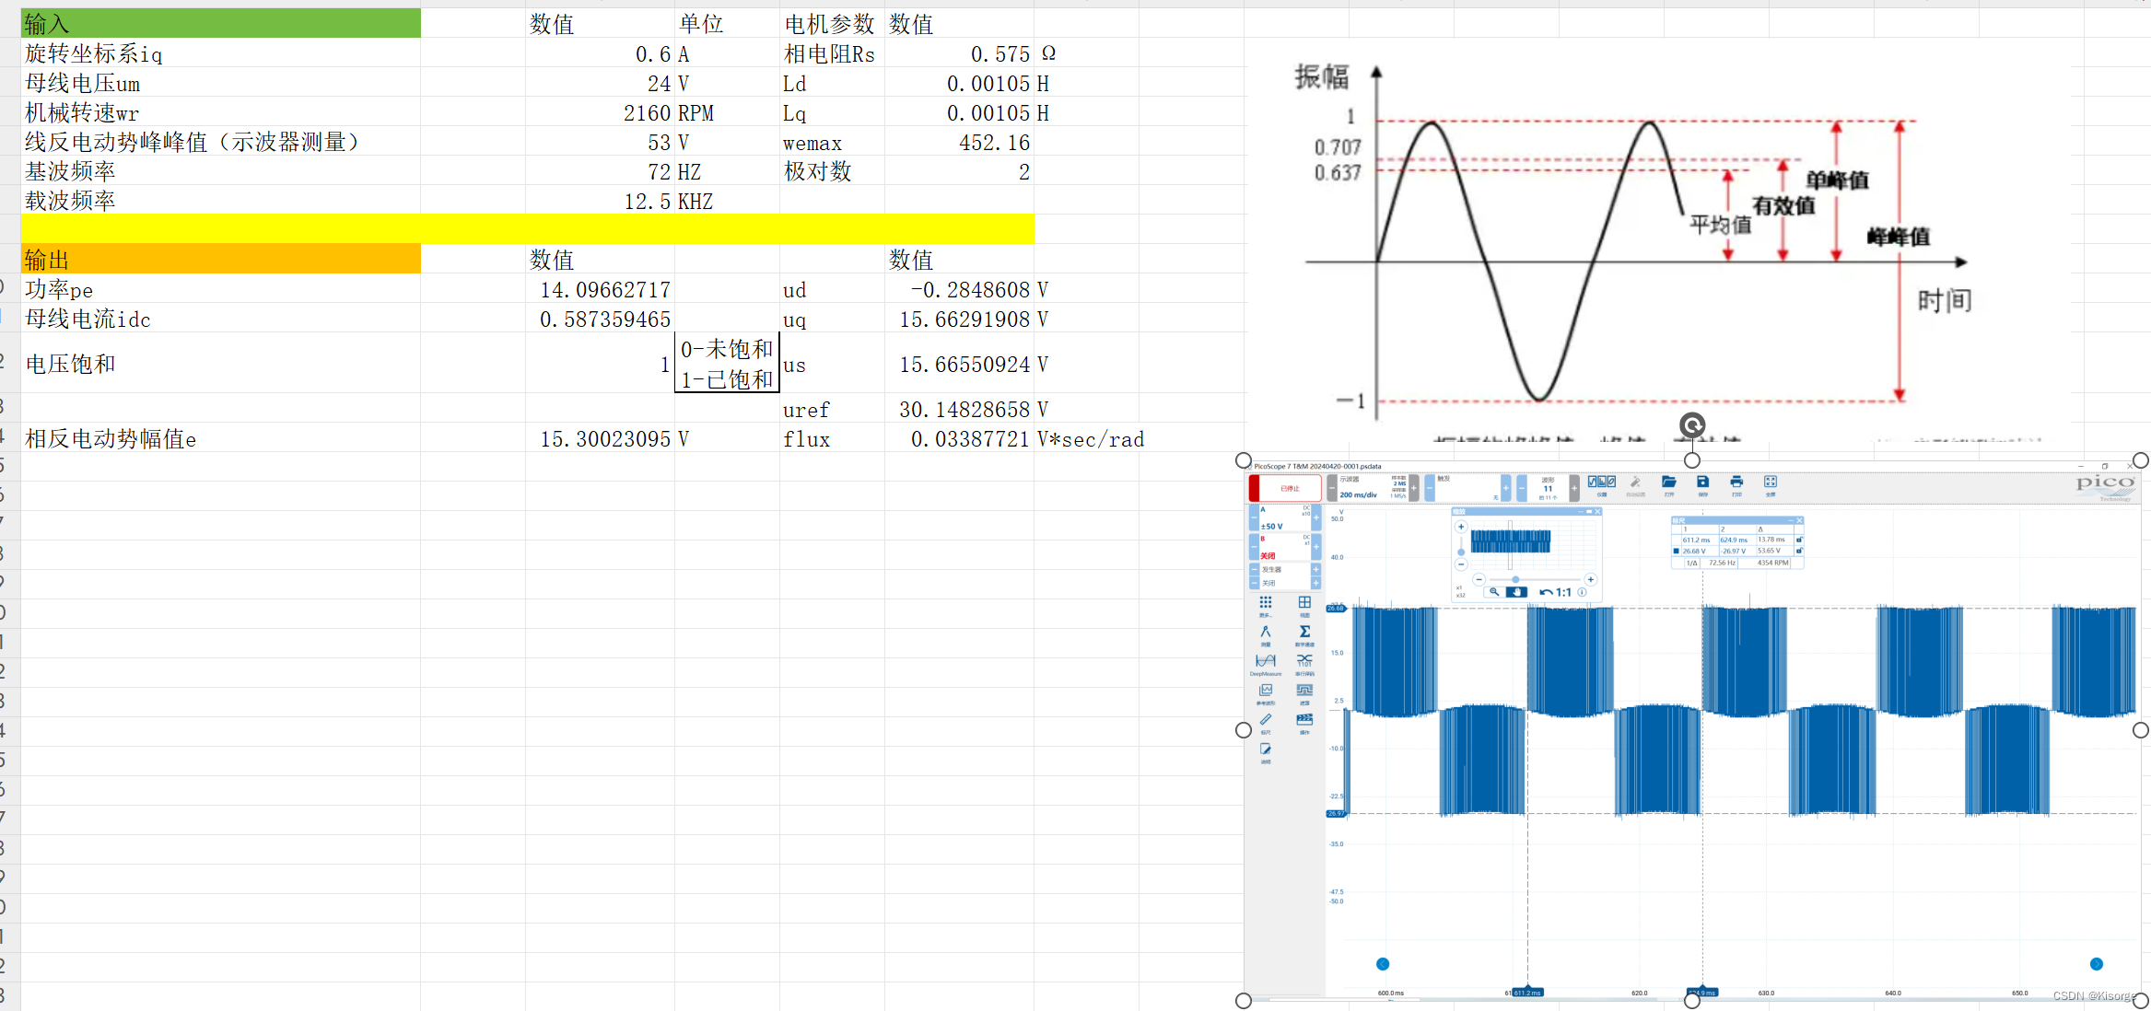Click the vertical zoom-out minus in zoom panel
This screenshot has height=1011, width=2151.
tap(1461, 564)
